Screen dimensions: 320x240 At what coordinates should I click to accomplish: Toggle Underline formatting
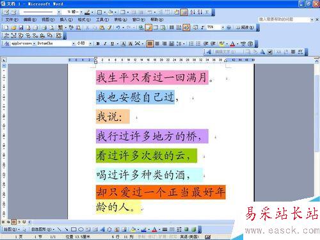(112, 44)
